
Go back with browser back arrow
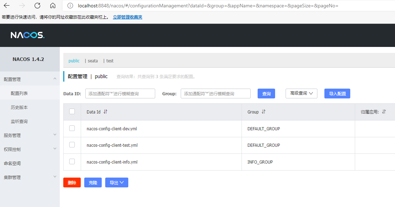pos(7,6)
